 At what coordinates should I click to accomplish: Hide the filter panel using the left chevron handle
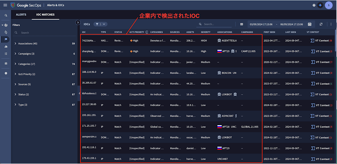click(79, 93)
